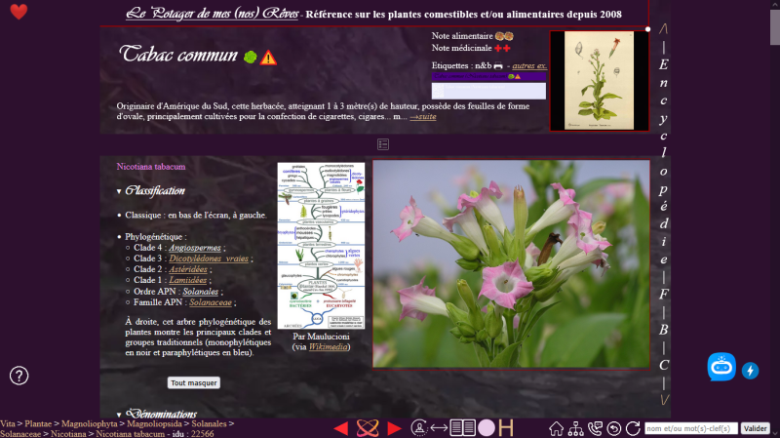Open the help question mark icon
Screen dimensions: 780x438
click(19, 376)
